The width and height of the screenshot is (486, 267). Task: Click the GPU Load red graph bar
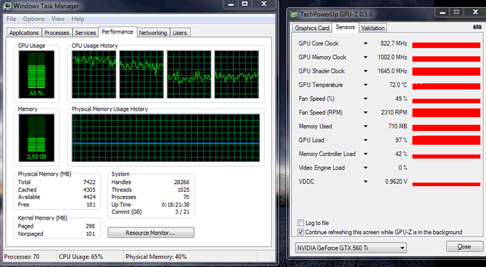446,140
